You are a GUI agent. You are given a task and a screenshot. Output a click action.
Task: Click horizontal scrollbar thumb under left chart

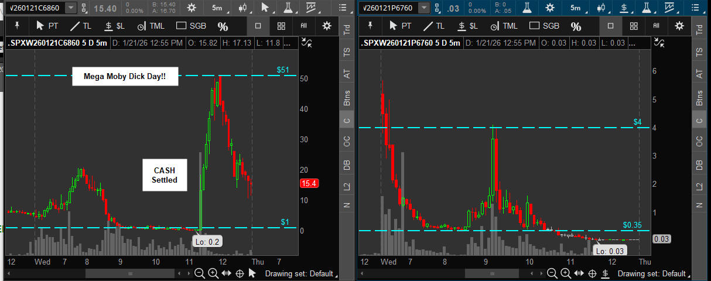[x=131, y=273]
